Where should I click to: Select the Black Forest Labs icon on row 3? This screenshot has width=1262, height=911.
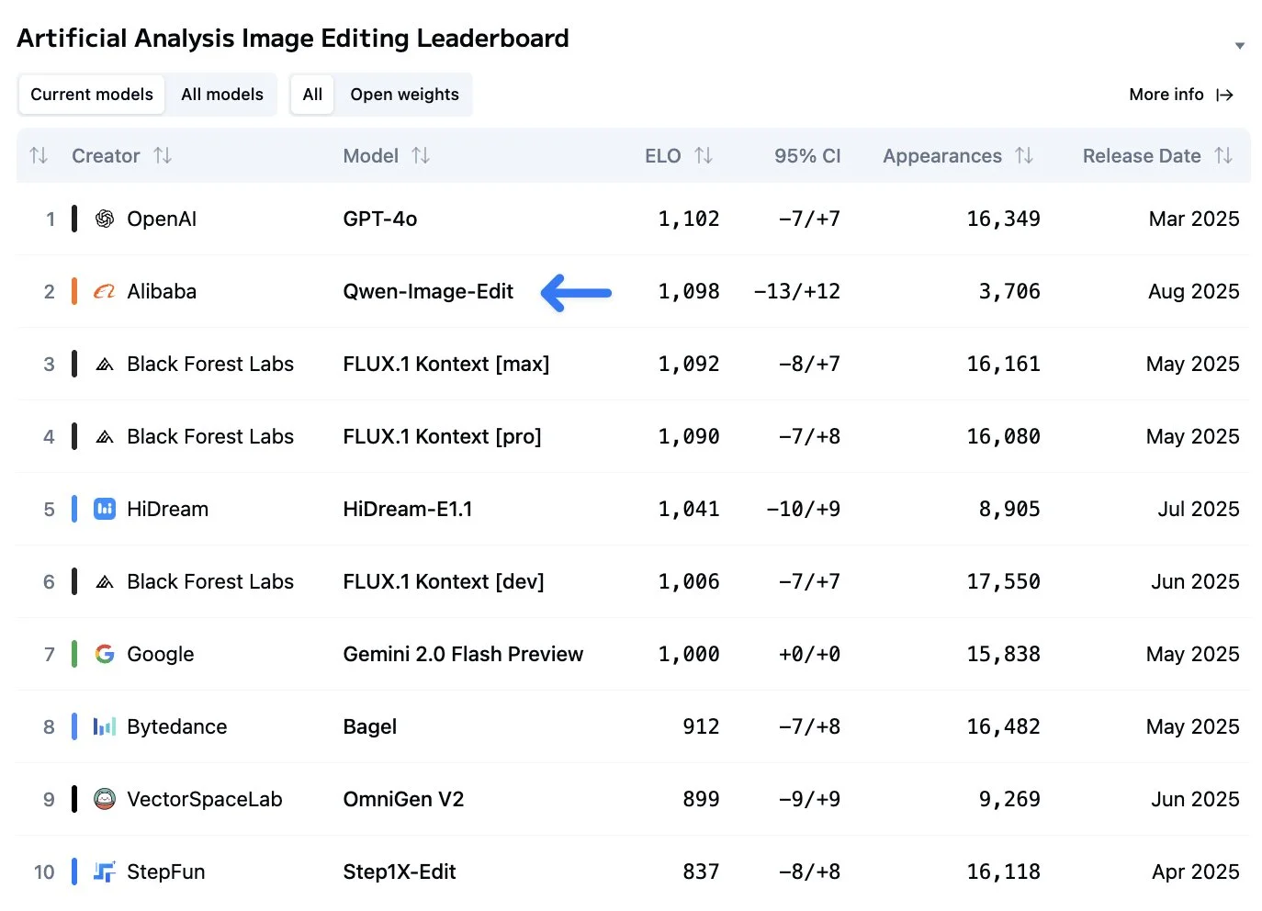[x=104, y=364]
